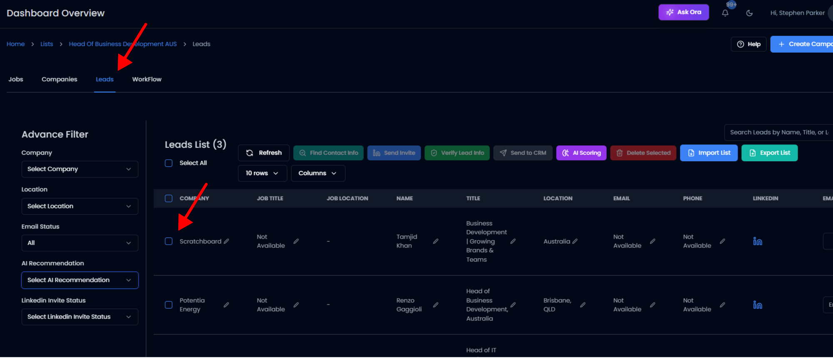Edit Scratchboard company name pencil icon

226,241
